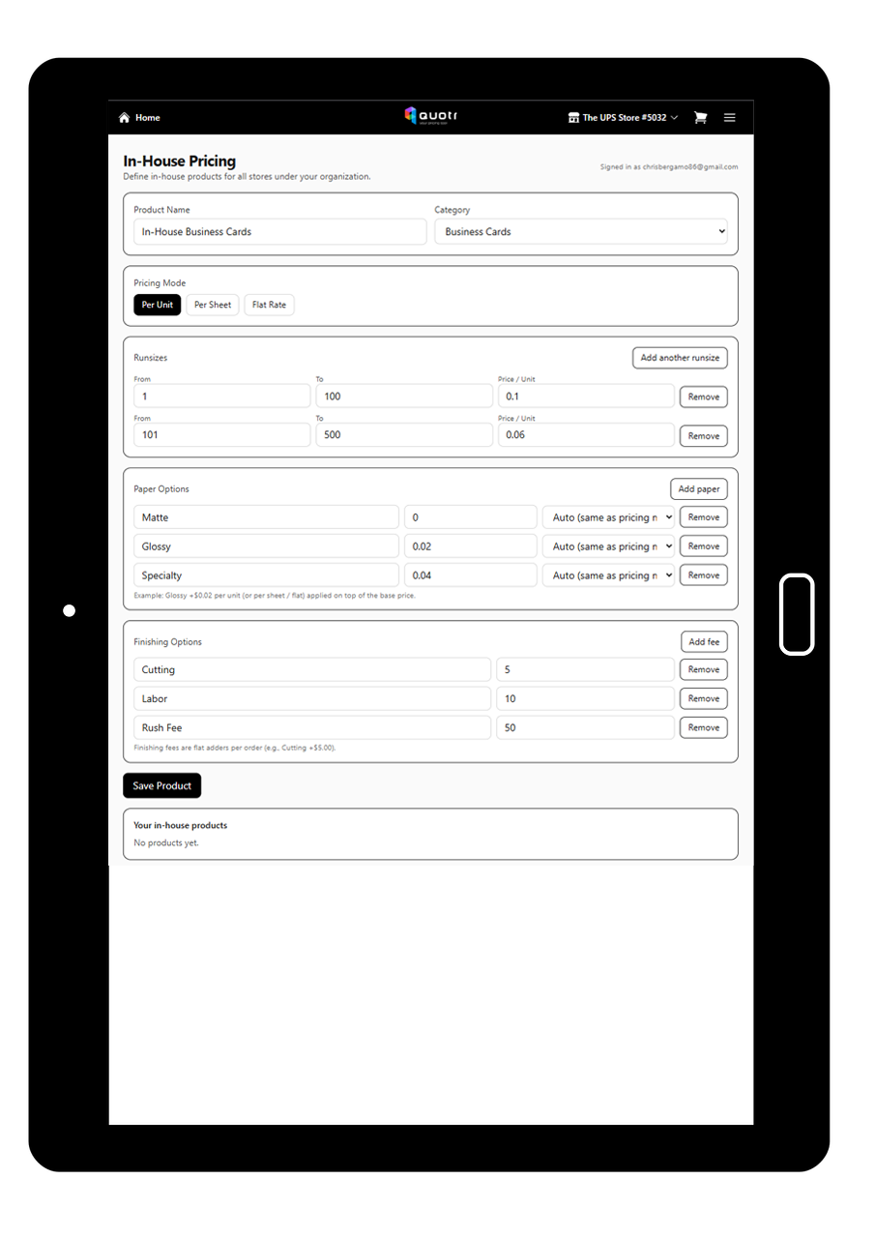Viewport: 875px width, 1238px height.
Task: Open the Auto pricing dropdown for Matte paper
Action: point(608,516)
